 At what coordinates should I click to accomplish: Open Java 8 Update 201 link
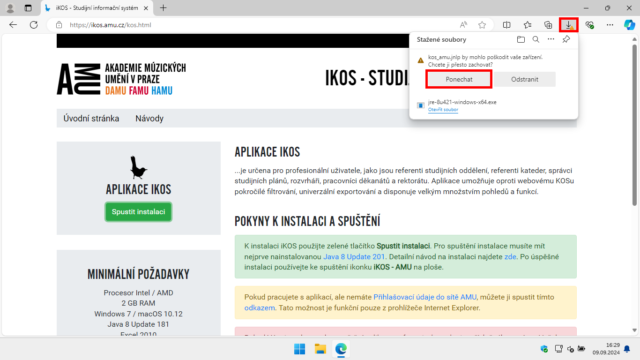click(x=354, y=256)
